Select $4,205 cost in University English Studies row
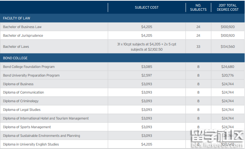Viewport: 245px width, 149px height. 147,144
